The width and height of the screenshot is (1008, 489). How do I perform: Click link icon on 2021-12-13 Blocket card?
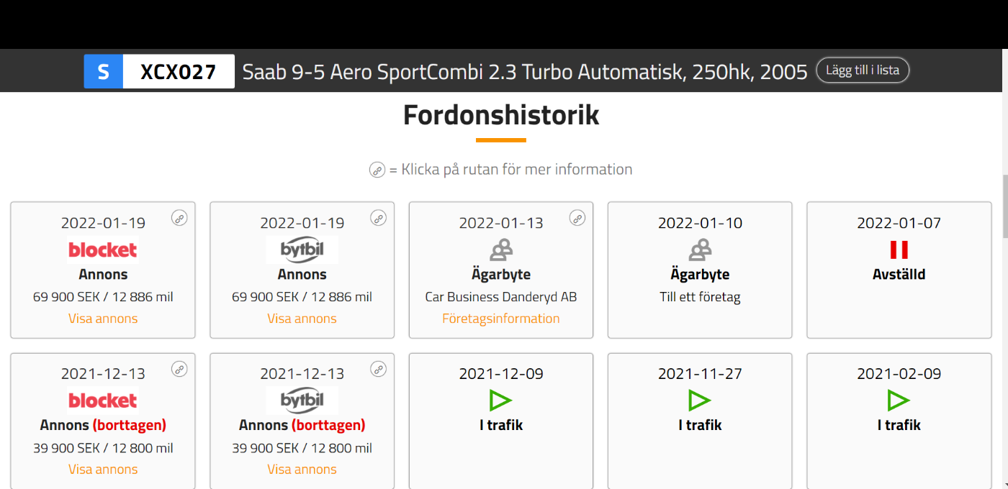point(179,369)
